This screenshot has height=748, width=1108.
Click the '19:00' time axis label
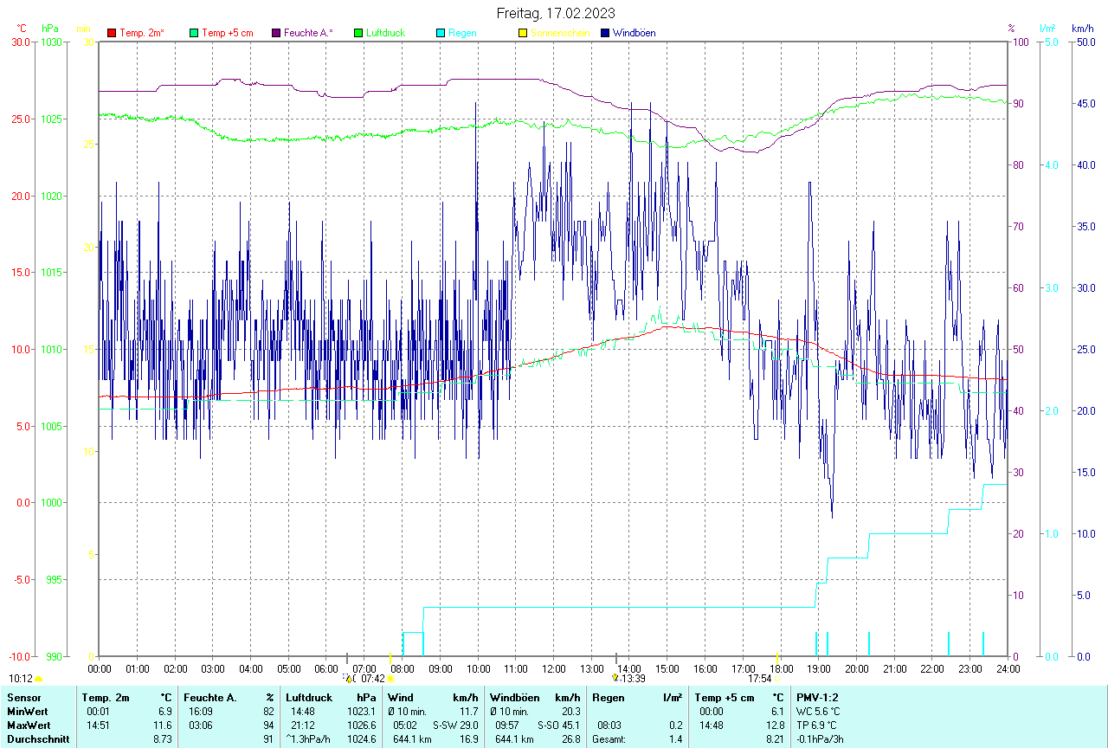point(819,668)
